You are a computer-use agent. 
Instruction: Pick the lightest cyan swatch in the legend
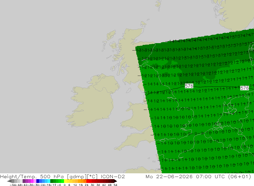[x=49, y=181]
